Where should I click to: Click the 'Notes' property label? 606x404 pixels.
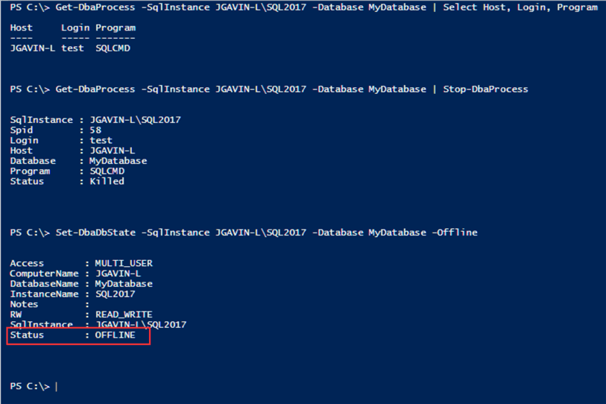pos(24,304)
